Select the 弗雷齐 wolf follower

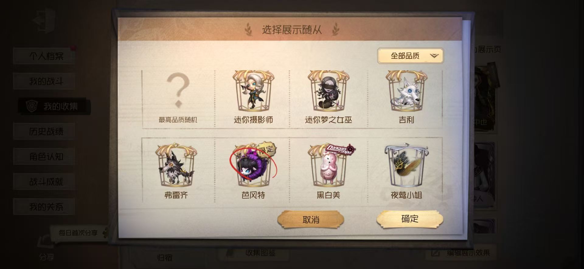pos(176,165)
